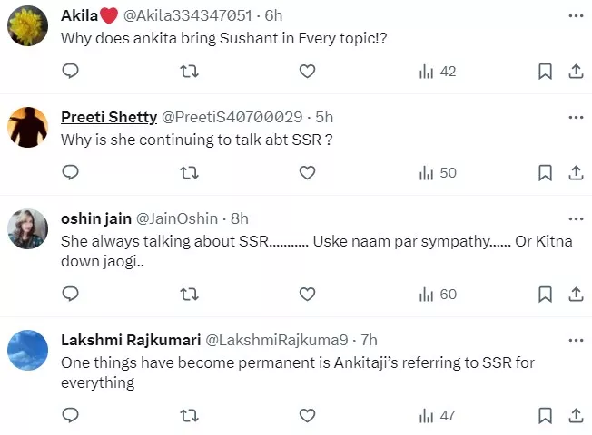The image size is (592, 435).
Task: Bookmark Preeti Shetty's tweet
Action: pyautogui.click(x=544, y=172)
